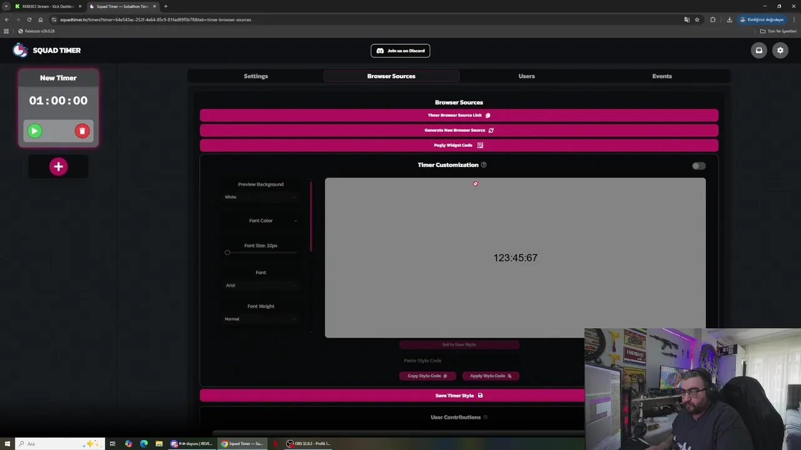The width and height of the screenshot is (801, 450).
Task: Close the Kick Dashboard browser tab
Action: (80, 6)
